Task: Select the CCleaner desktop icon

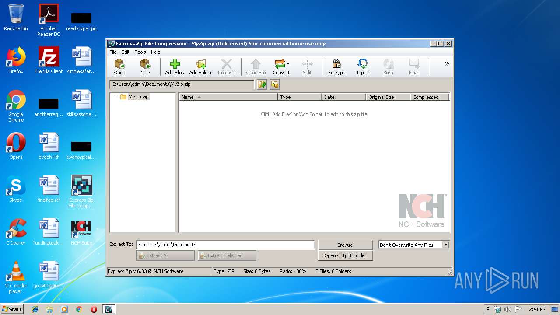Action: 16,232
